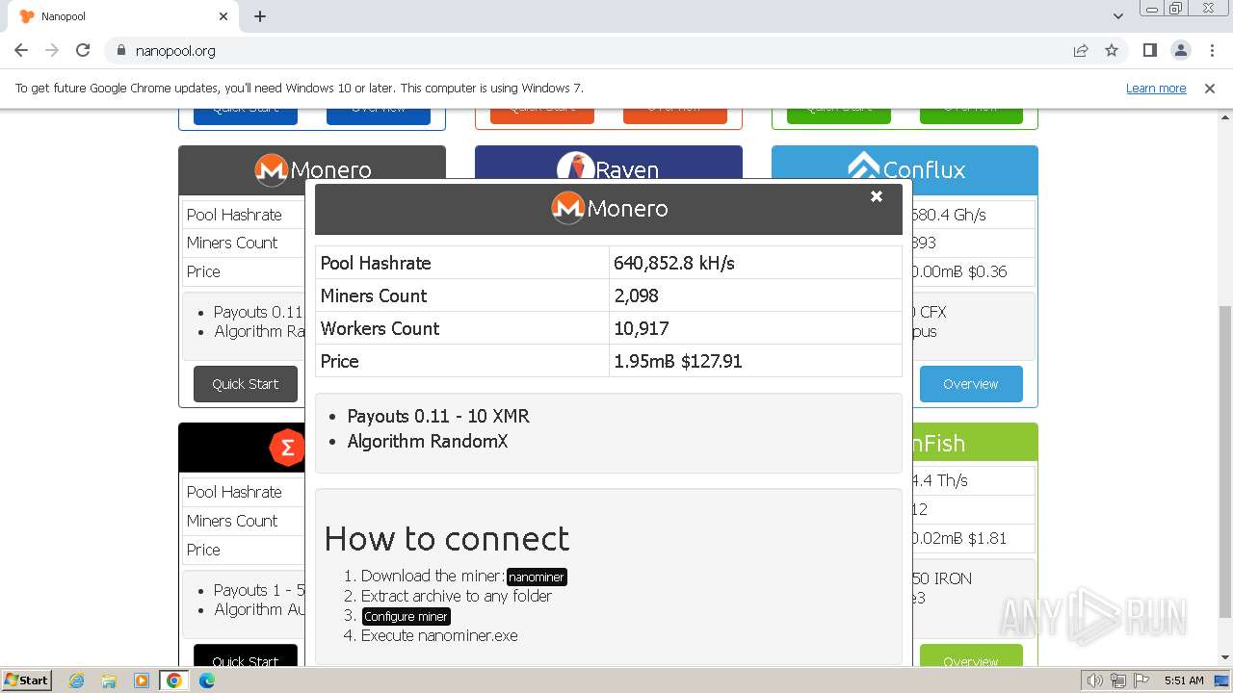Image resolution: width=1233 pixels, height=693 pixels.
Task: Open Chrome profile avatar
Action: [x=1180, y=50]
